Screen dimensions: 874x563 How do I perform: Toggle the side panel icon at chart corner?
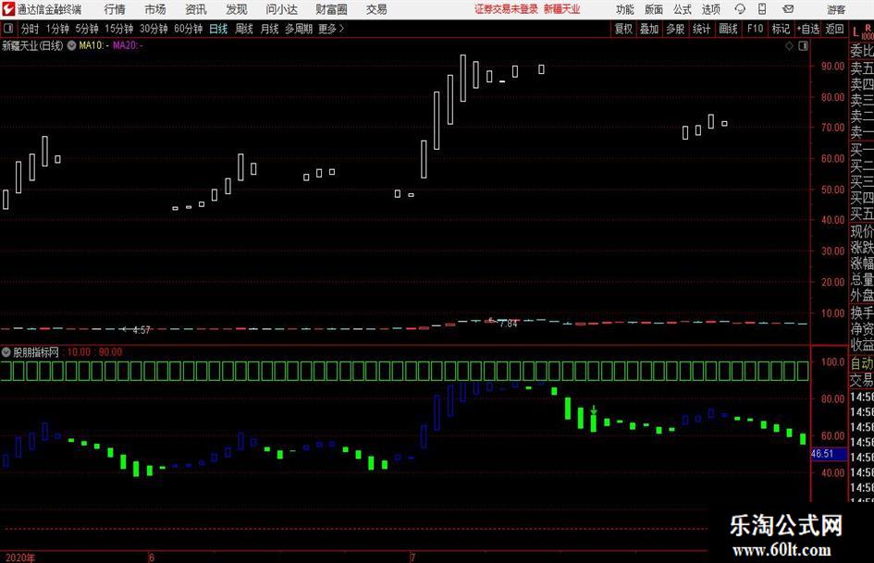pyautogui.click(x=803, y=45)
